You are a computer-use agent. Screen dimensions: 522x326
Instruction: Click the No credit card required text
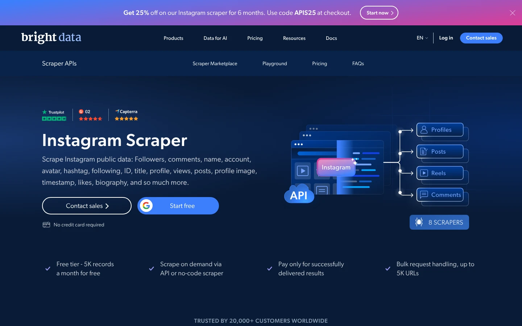79,225
